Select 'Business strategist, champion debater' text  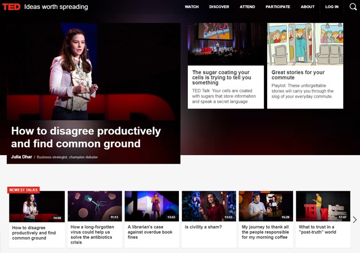pyautogui.click(x=67, y=157)
